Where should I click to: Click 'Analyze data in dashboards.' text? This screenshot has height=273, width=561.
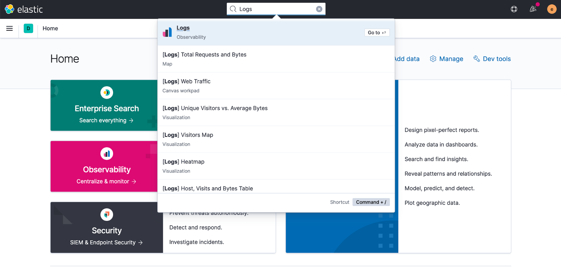point(441,144)
